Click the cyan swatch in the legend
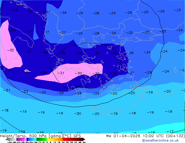The height and width of the screenshot is (143, 185). [x=35, y=139]
